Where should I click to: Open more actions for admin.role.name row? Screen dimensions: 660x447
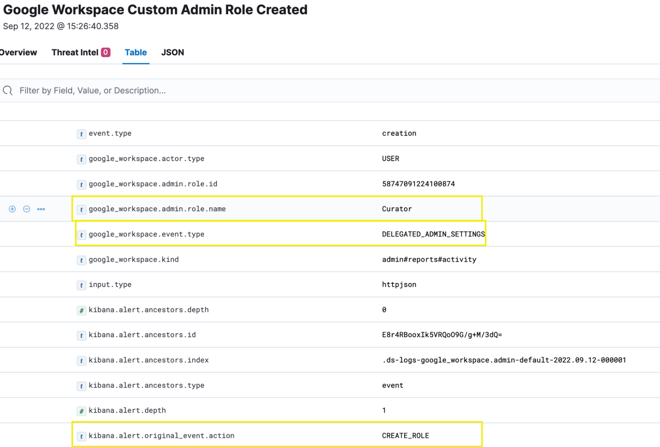tap(41, 209)
